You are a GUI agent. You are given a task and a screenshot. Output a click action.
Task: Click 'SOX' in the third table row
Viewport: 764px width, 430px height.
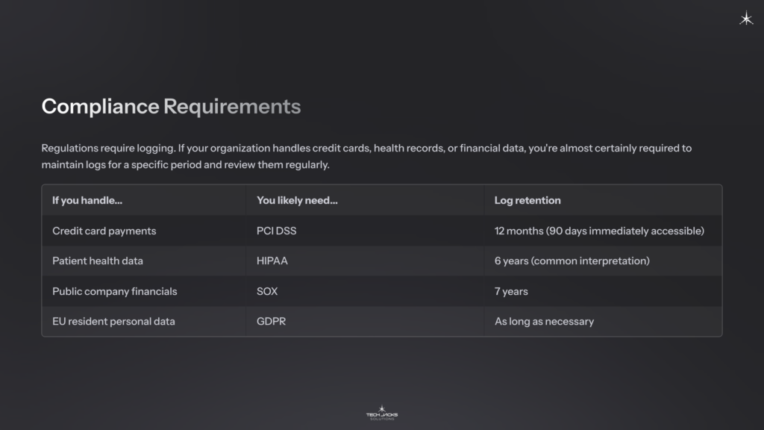point(266,291)
